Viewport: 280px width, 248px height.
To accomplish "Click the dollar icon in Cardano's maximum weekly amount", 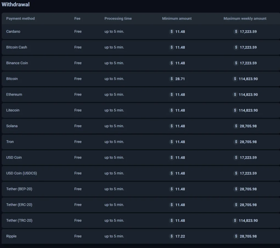I will coord(236,32).
